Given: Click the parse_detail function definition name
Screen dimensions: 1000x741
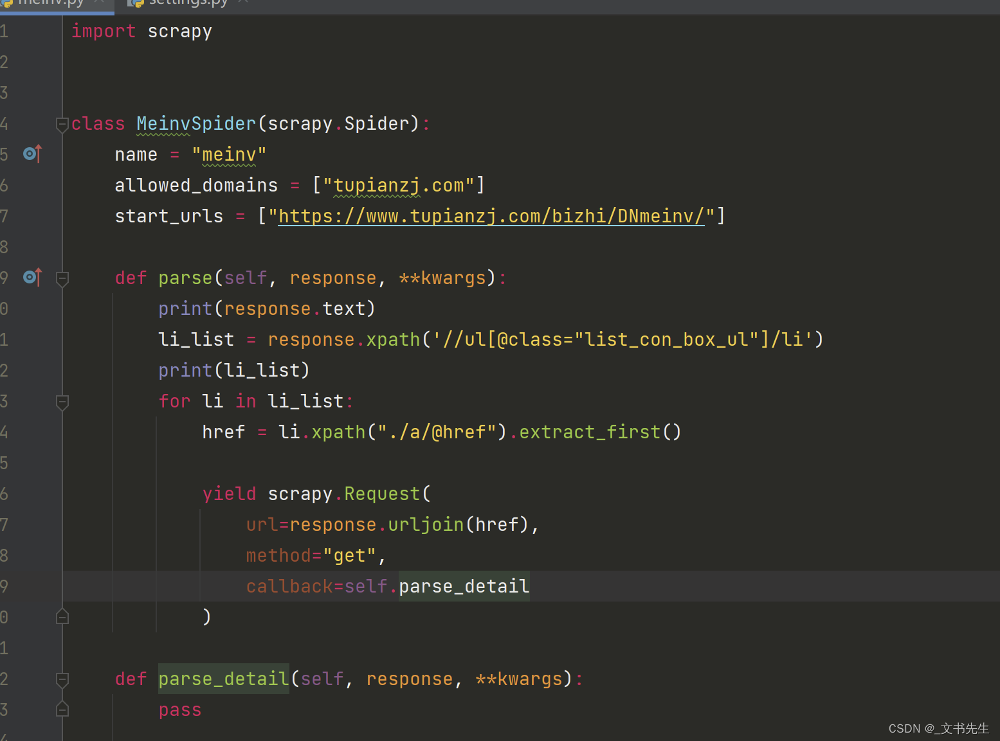Looking at the screenshot, I should (x=224, y=679).
